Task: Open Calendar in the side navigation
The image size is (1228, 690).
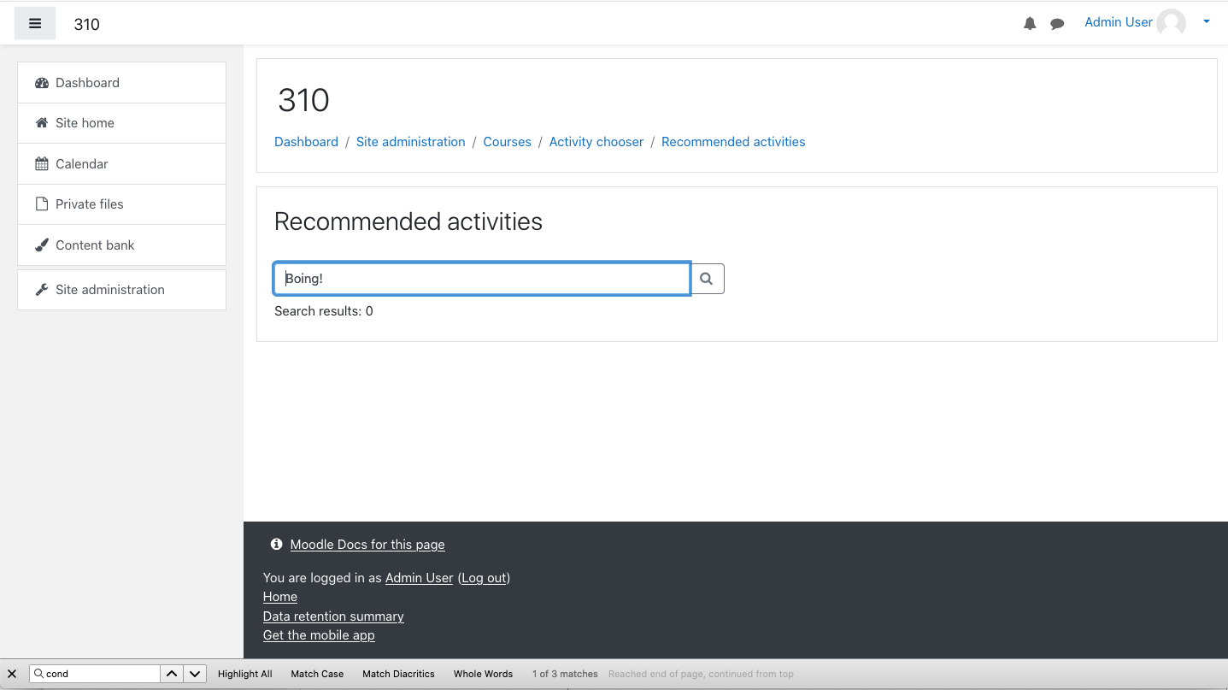Action: [x=121, y=164]
